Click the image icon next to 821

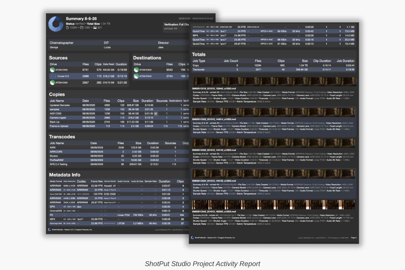(95, 28)
